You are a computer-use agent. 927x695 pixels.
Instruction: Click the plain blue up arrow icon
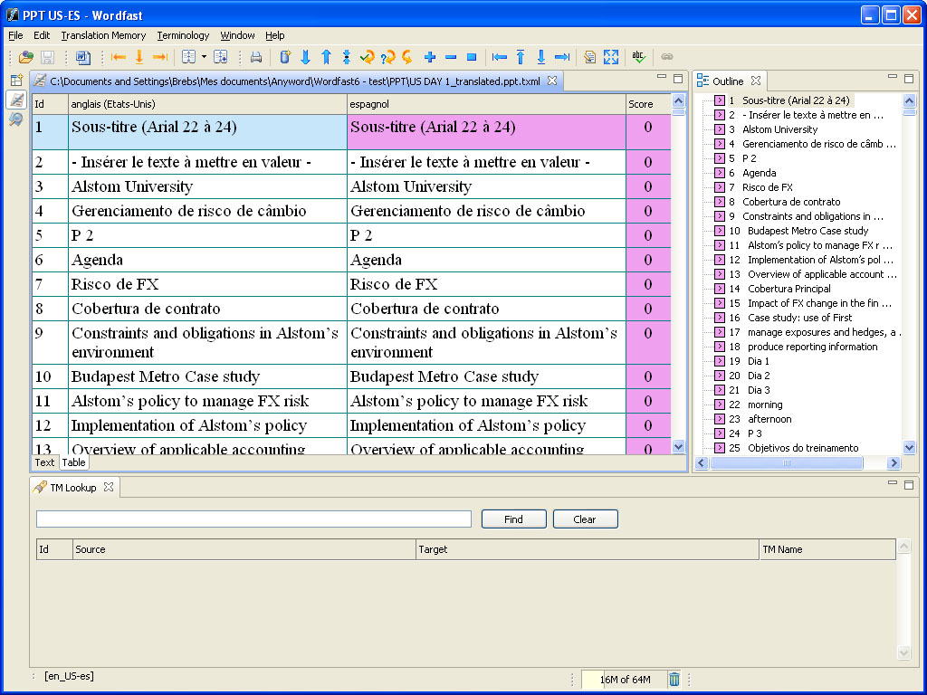coord(326,57)
